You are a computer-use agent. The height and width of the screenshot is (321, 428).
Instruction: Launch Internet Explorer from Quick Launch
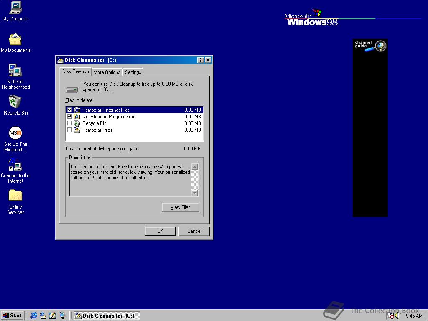tap(33, 316)
